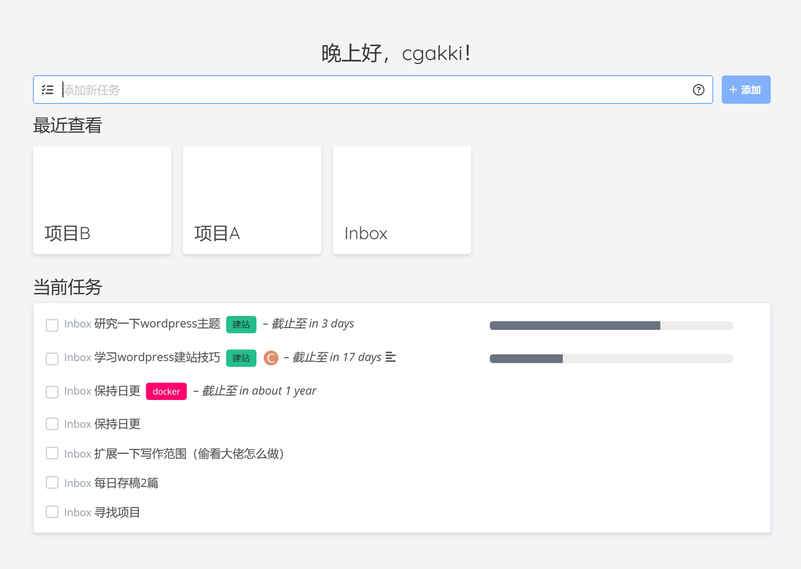Click the green 建站 tag on the first task
The height and width of the screenshot is (569, 801).
tap(241, 324)
